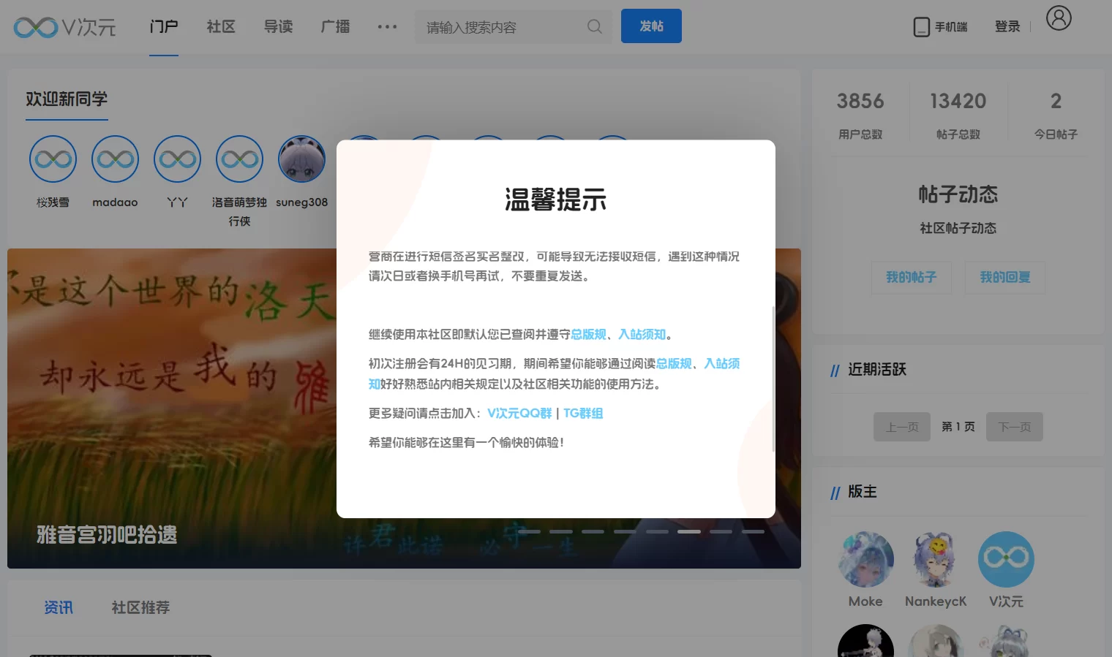
Task: Click the search input field
Action: pyautogui.click(x=497, y=26)
